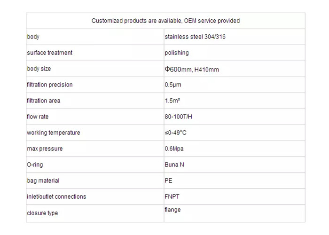Click the '0.6Mpa' max pressure value

pos(174,149)
